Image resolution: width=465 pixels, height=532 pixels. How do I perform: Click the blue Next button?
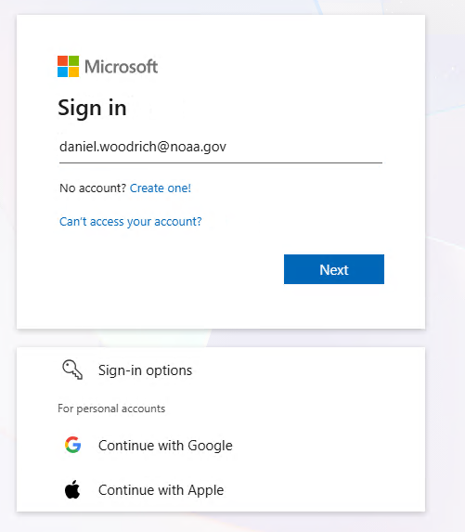(334, 269)
